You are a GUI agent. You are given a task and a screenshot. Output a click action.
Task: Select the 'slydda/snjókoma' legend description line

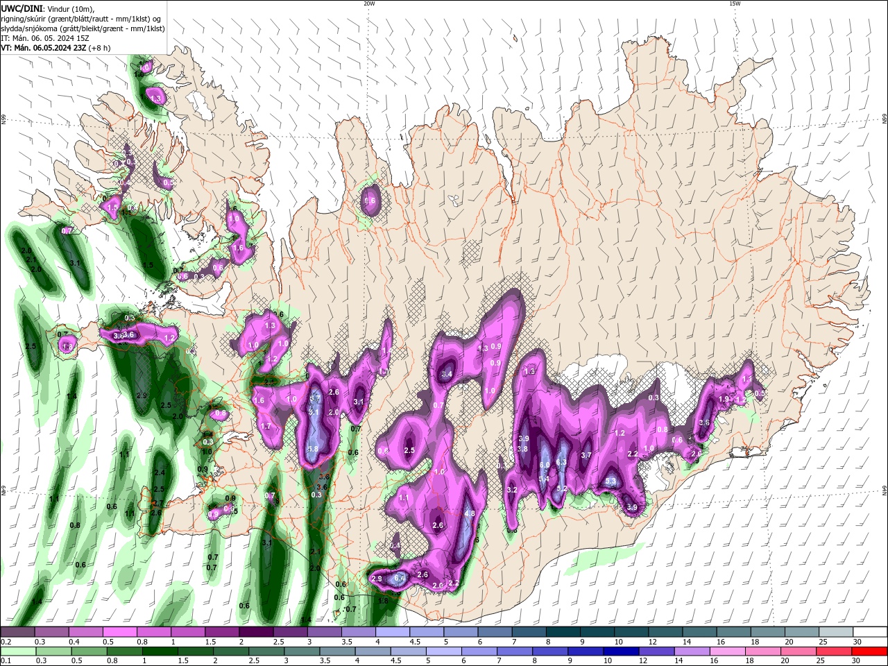coord(83,28)
